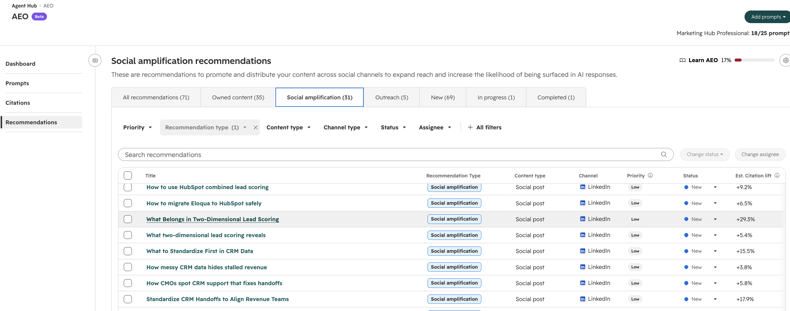
Task: Open the Change status dropdown
Action: coord(705,154)
